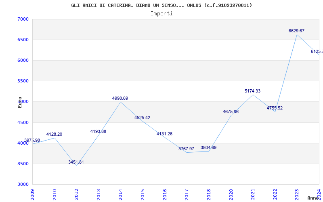Click the Anno axis title
The height and width of the screenshot is (202, 323).
pyautogui.click(x=313, y=198)
